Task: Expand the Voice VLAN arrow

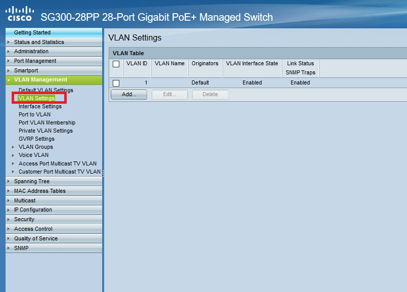Action: point(13,155)
